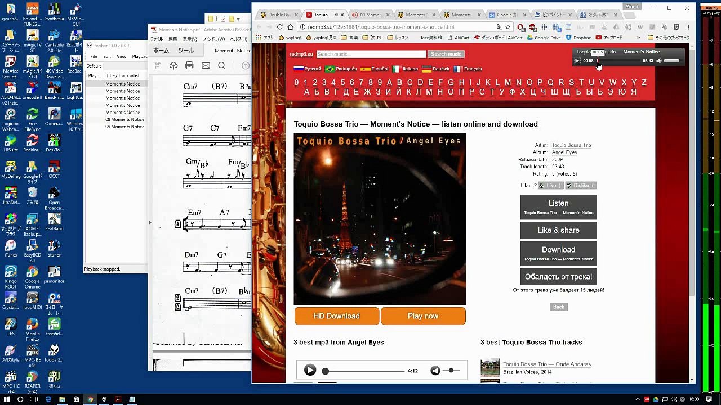Open Cantabile 2.0 Lite desktop shortcut
The image size is (721, 405).
pos(55,39)
